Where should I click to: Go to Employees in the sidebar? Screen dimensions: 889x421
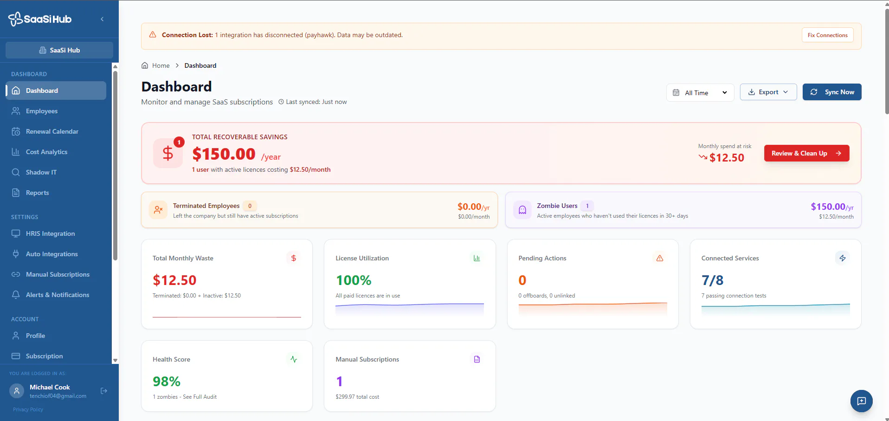click(56, 111)
